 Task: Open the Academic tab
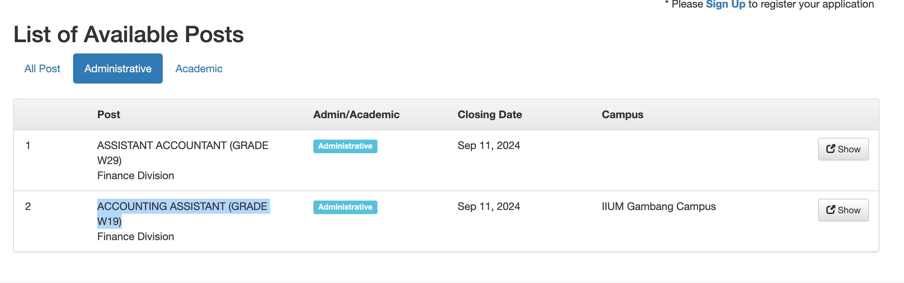point(199,68)
